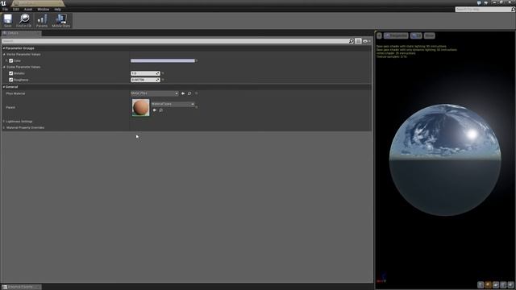Expand the Color parameter row arrow
This screenshot has height=290, width=516.
pos(6,61)
